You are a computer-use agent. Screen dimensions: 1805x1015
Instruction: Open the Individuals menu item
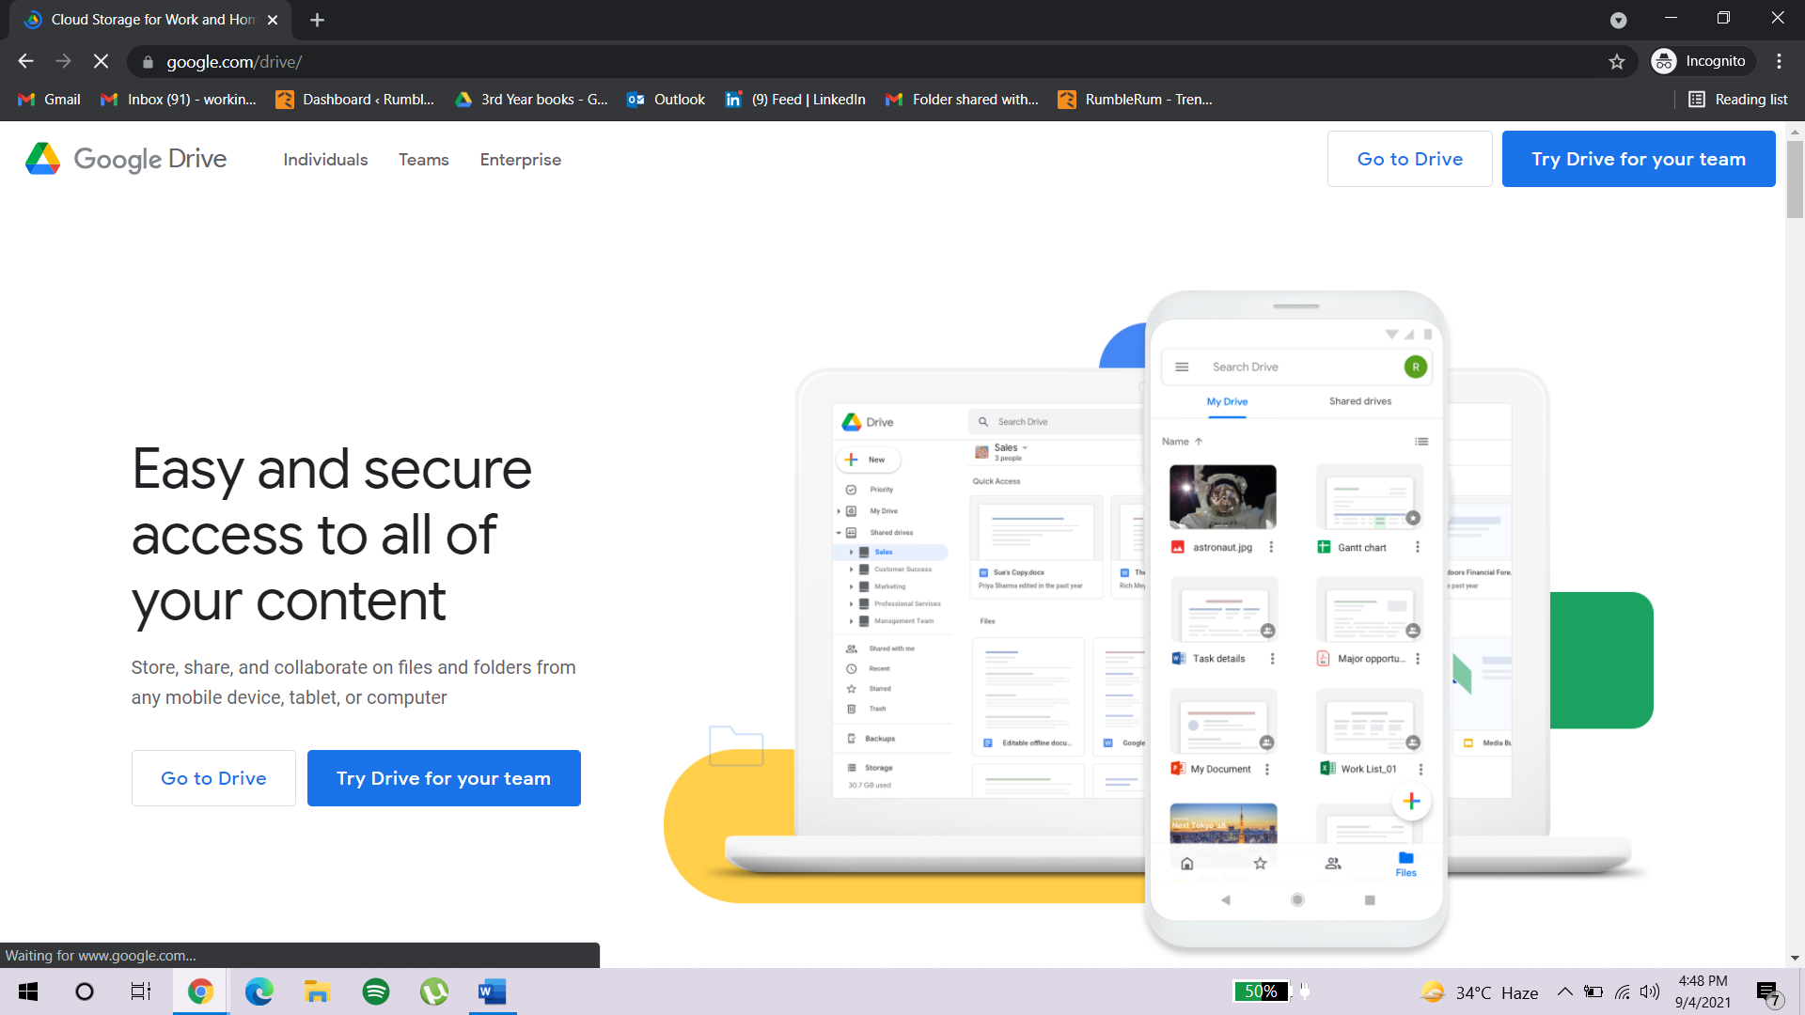pyautogui.click(x=325, y=160)
